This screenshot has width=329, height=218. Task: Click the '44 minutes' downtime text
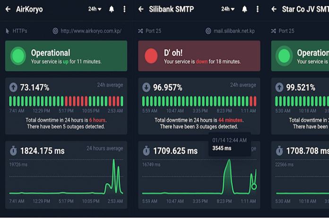[x=230, y=120]
